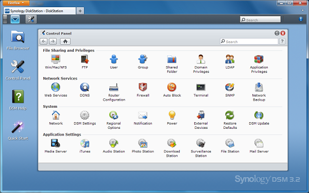The width and height of the screenshot is (309, 193).
Task: Click the Control Panel help question button
Action: (x=282, y=42)
